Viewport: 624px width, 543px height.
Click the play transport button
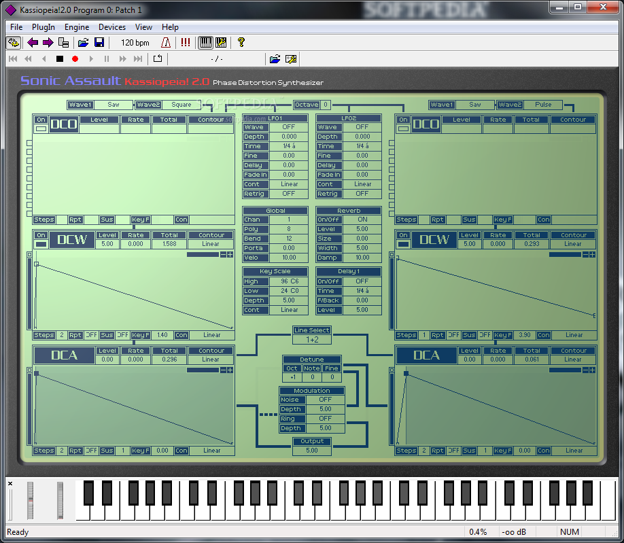91,59
